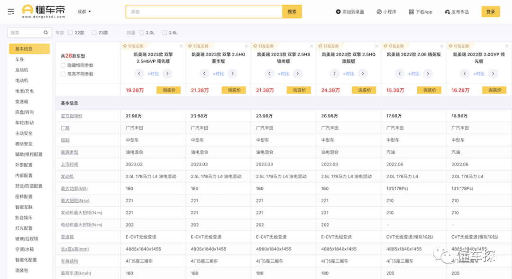Previous model arrow for 2.5HGVP 领先版
This screenshot has height=279, width=512.
tap(139, 74)
